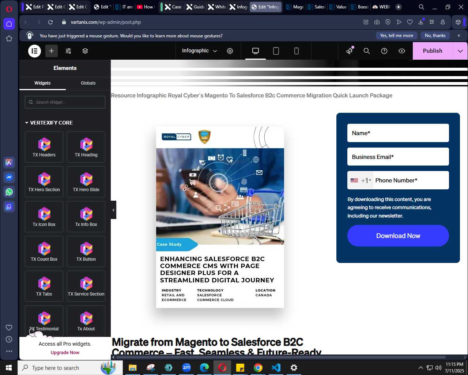Select the Tx Info Box widget
The width and height of the screenshot is (468, 375).
click(86, 216)
